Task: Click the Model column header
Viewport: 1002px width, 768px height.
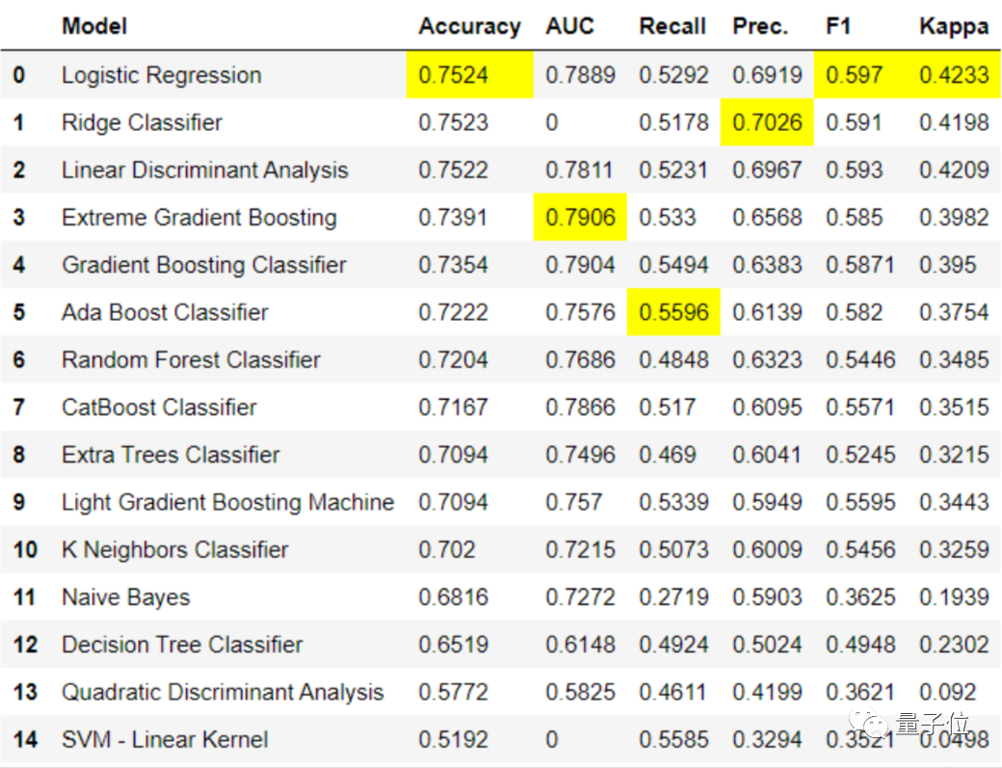Action: pos(94,26)
